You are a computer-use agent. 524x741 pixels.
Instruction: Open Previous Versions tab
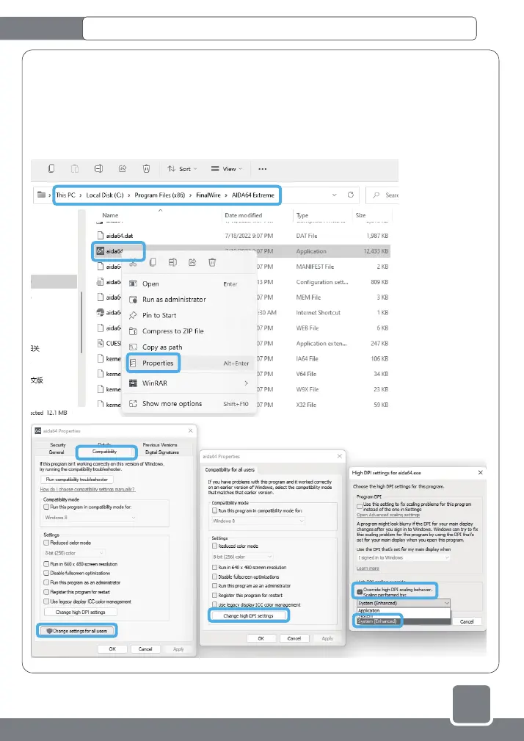160,445
